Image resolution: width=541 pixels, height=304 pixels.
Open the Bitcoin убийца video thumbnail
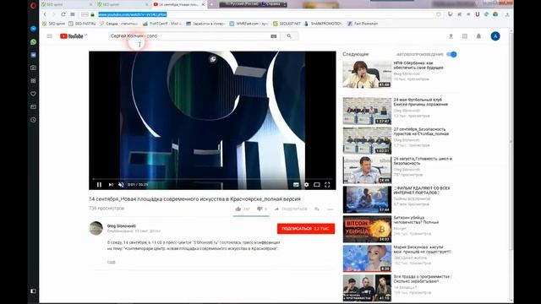[367, 229]
